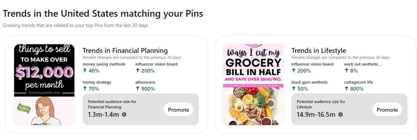
Task: Open the black gym aesthetic trend
Action: tap(310, 82)
